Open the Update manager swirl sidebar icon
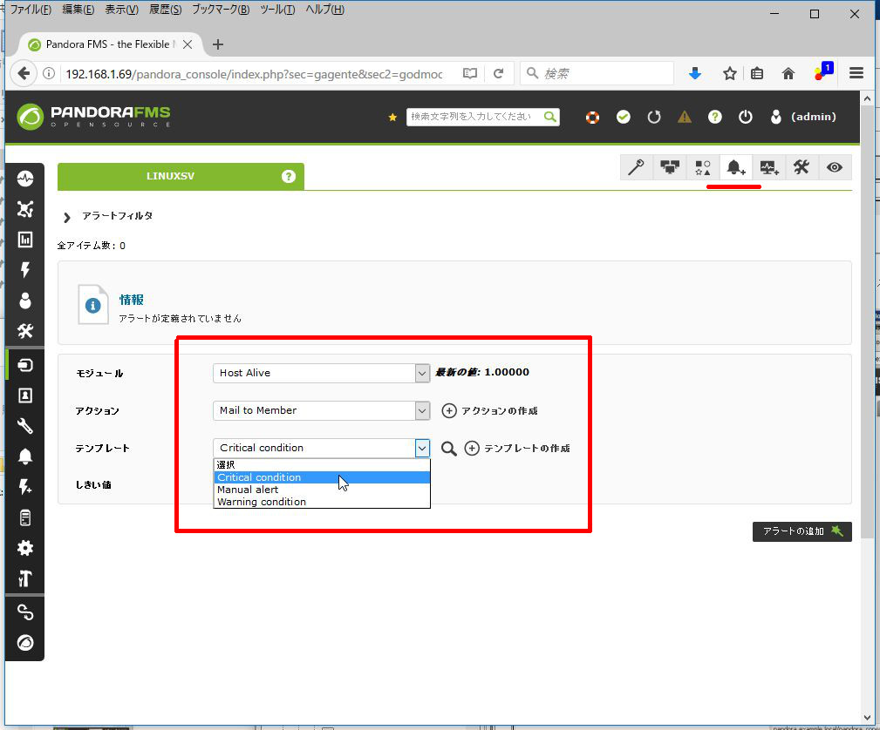Image resolution: width=880 pixels, height=730 pixels. click(24, 643)
